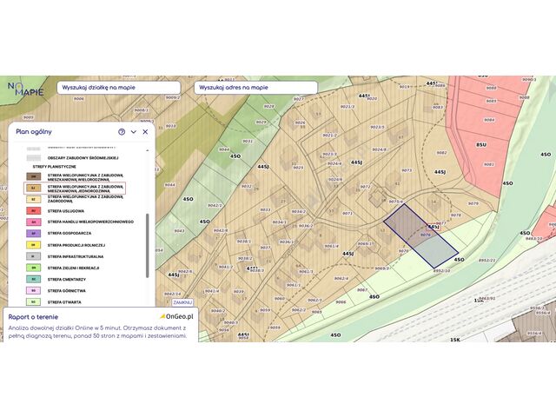
Task: Open help for Plan ogólny panel
Action: point(122,132)
